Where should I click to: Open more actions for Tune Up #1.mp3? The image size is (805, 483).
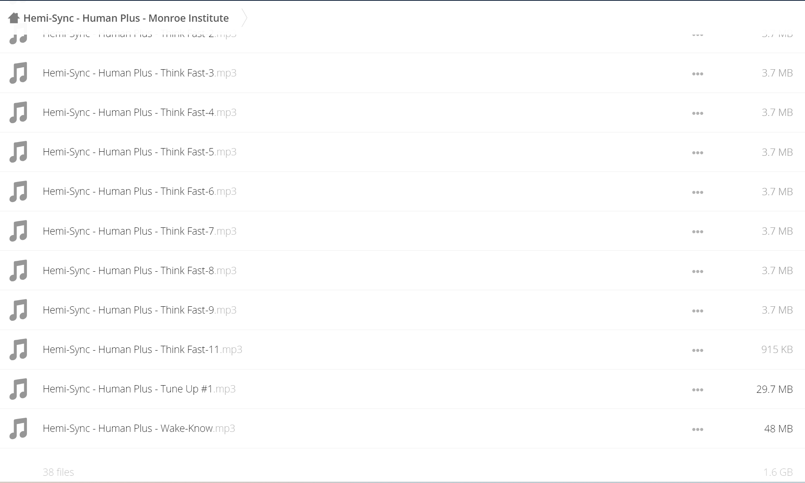point(698,390)
